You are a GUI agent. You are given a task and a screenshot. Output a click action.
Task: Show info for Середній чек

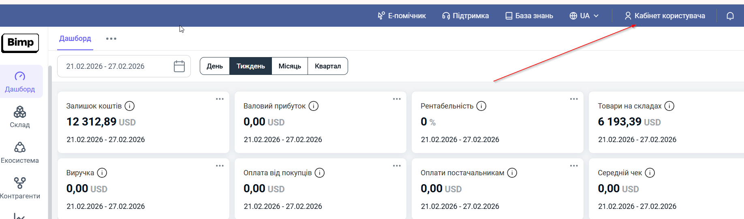coord(650,173)
